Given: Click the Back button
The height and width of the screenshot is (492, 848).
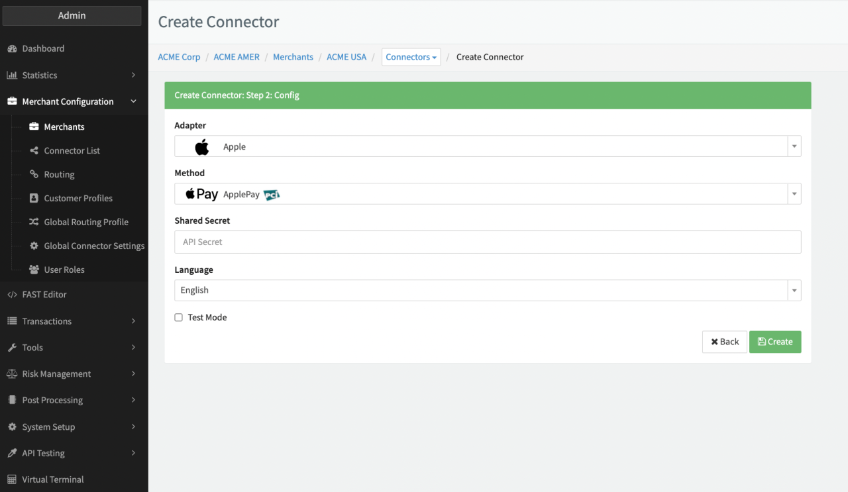Looking at the screenshot, I should (x=724, y=342).
